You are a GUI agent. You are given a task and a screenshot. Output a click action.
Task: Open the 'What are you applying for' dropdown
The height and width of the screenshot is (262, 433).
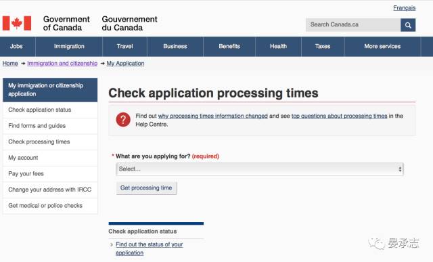click(260, 169)
